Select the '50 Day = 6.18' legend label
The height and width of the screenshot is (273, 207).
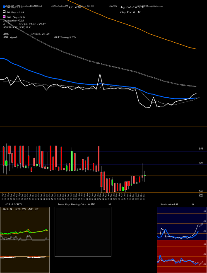click(15, 12)
